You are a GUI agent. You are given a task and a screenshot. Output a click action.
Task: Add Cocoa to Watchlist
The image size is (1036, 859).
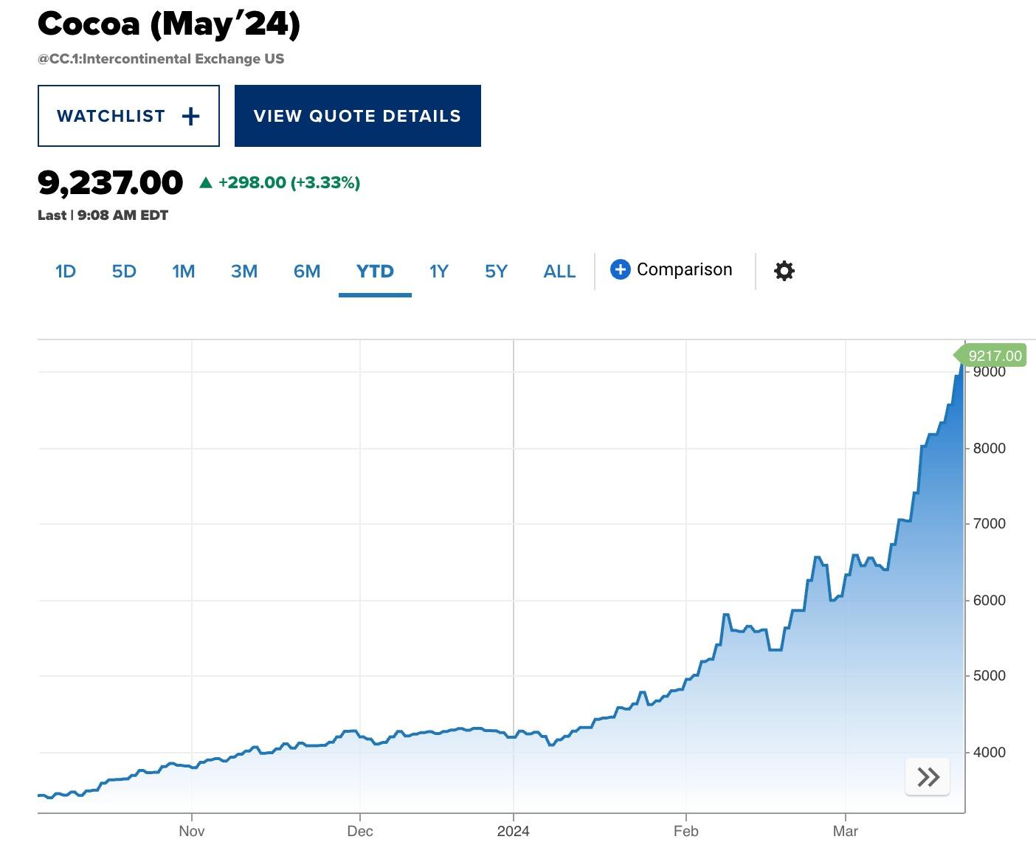click(128, 116)
